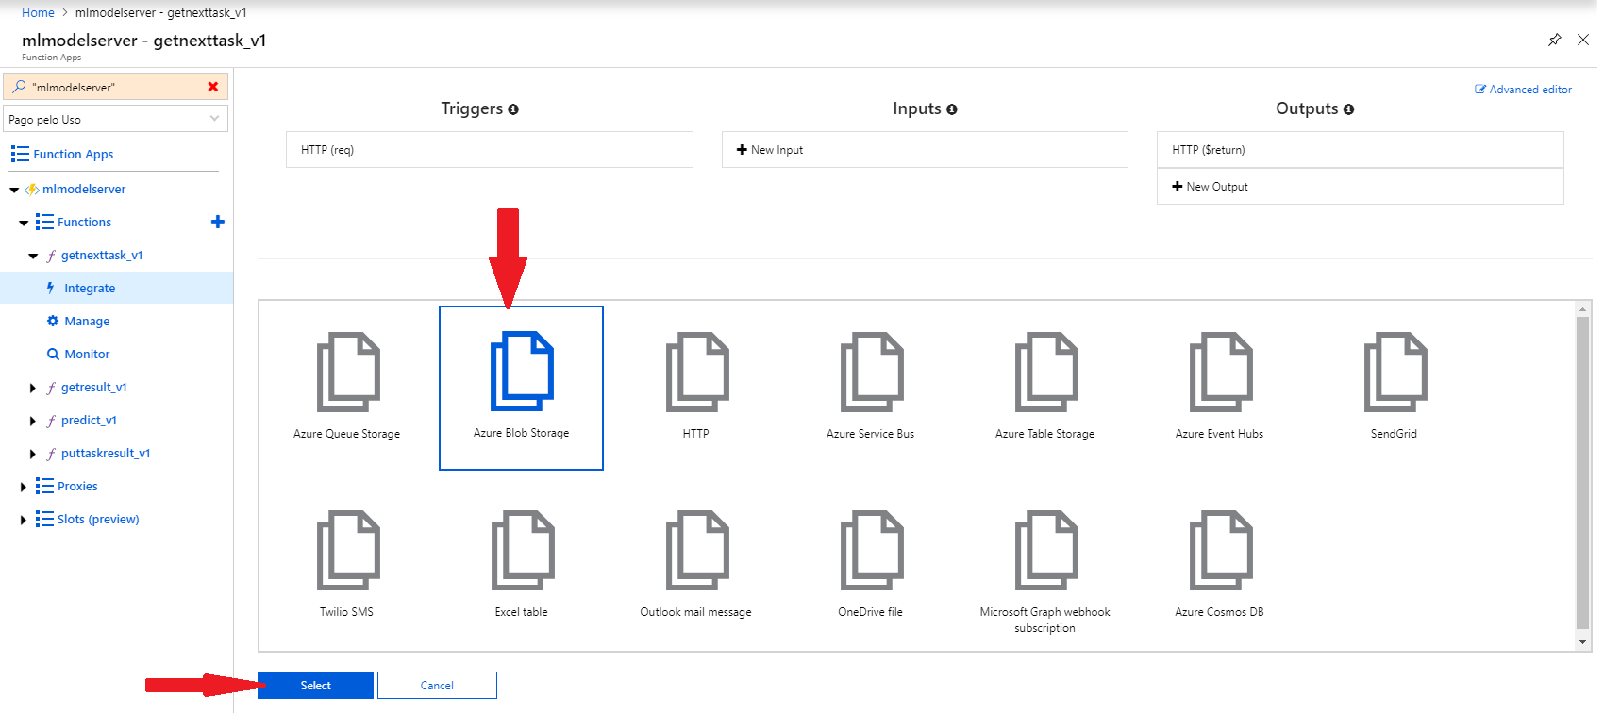This screenshot has width=1604, height=713.
Task: Choose the Excel table binding icon
Action: pyautogui.click(x=523, y=551)
